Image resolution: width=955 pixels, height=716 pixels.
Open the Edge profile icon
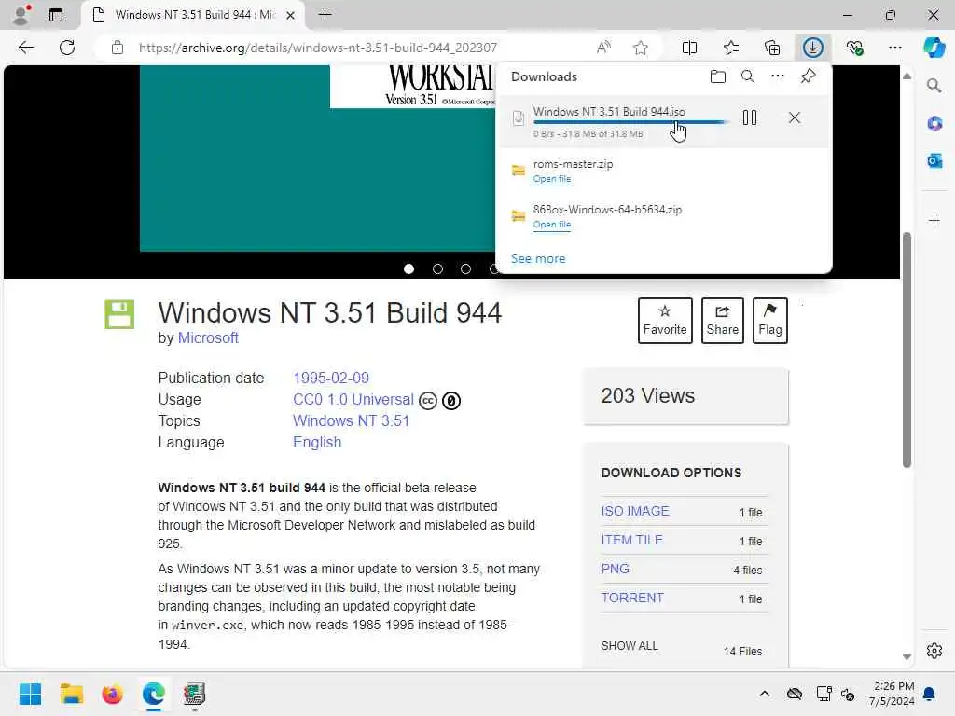(21, 15)
